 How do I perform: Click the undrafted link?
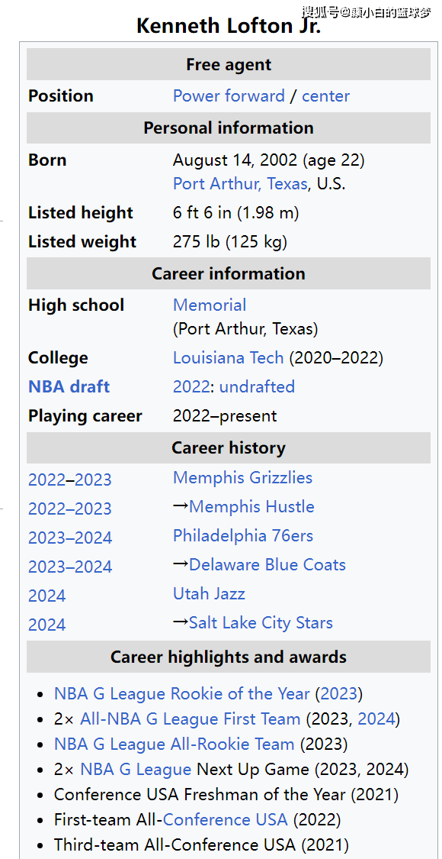257,387
